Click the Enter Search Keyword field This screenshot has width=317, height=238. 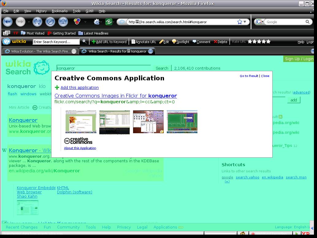(56, 42)
